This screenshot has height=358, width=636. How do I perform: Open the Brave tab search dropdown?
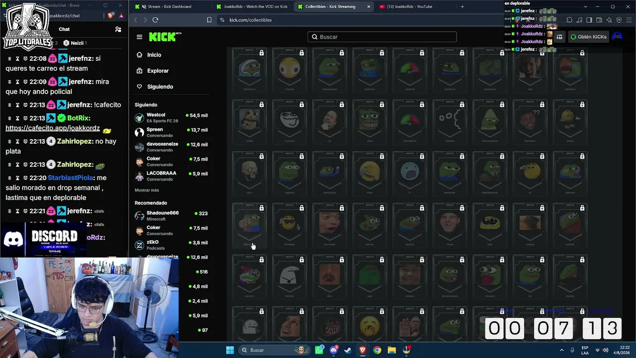coord(585,6)
